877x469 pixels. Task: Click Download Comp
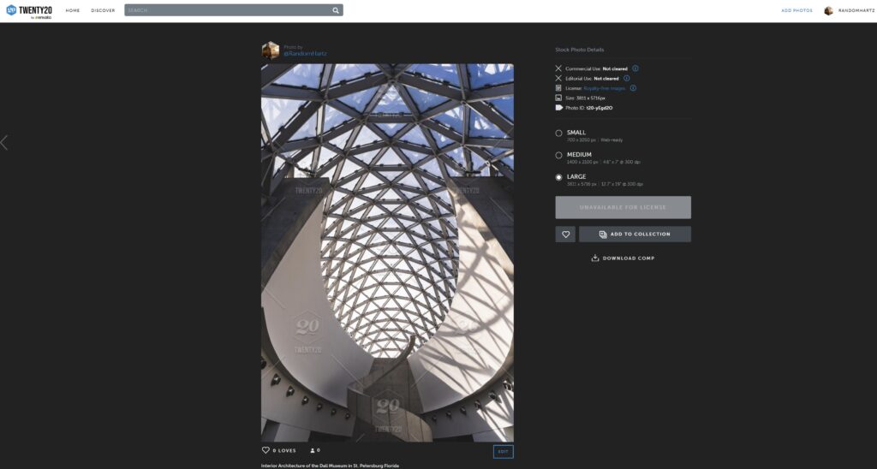pyautogui.click(x=623, y=258)
